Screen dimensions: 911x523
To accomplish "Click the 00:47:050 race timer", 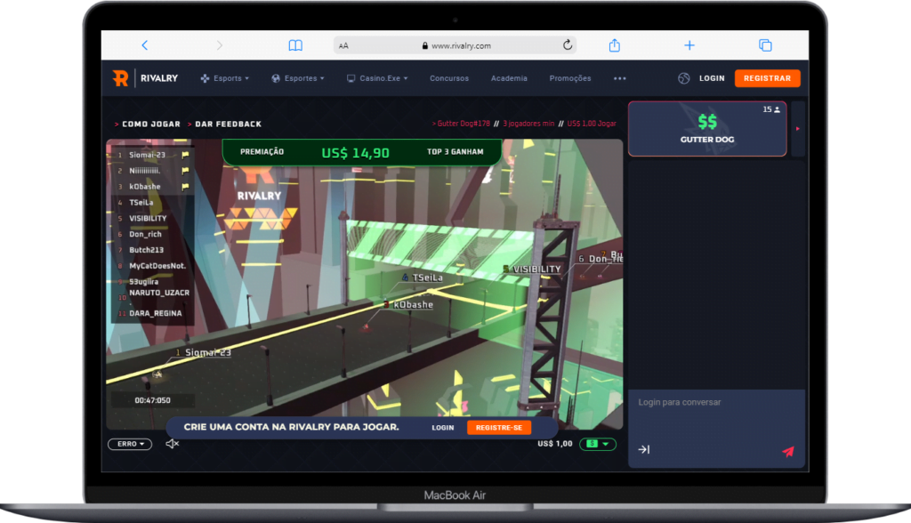I will pos(153,400).
